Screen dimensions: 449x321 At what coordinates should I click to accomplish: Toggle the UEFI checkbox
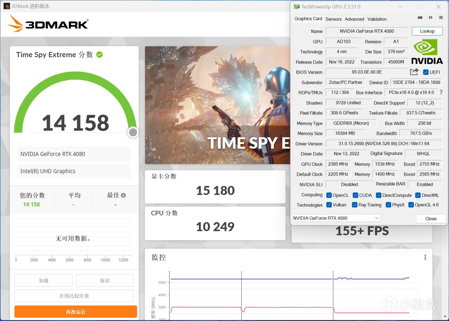tap(426, 72)
